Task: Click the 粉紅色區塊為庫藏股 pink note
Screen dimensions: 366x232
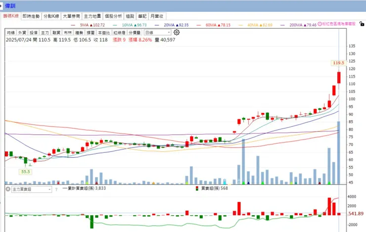Action: coord(339,24)
